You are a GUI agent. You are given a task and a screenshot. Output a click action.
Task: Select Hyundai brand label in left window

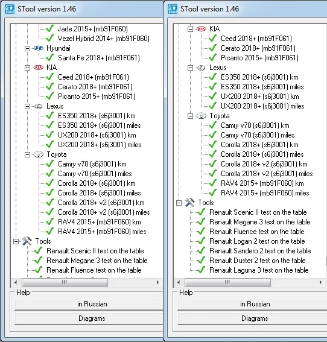(59, 48)
